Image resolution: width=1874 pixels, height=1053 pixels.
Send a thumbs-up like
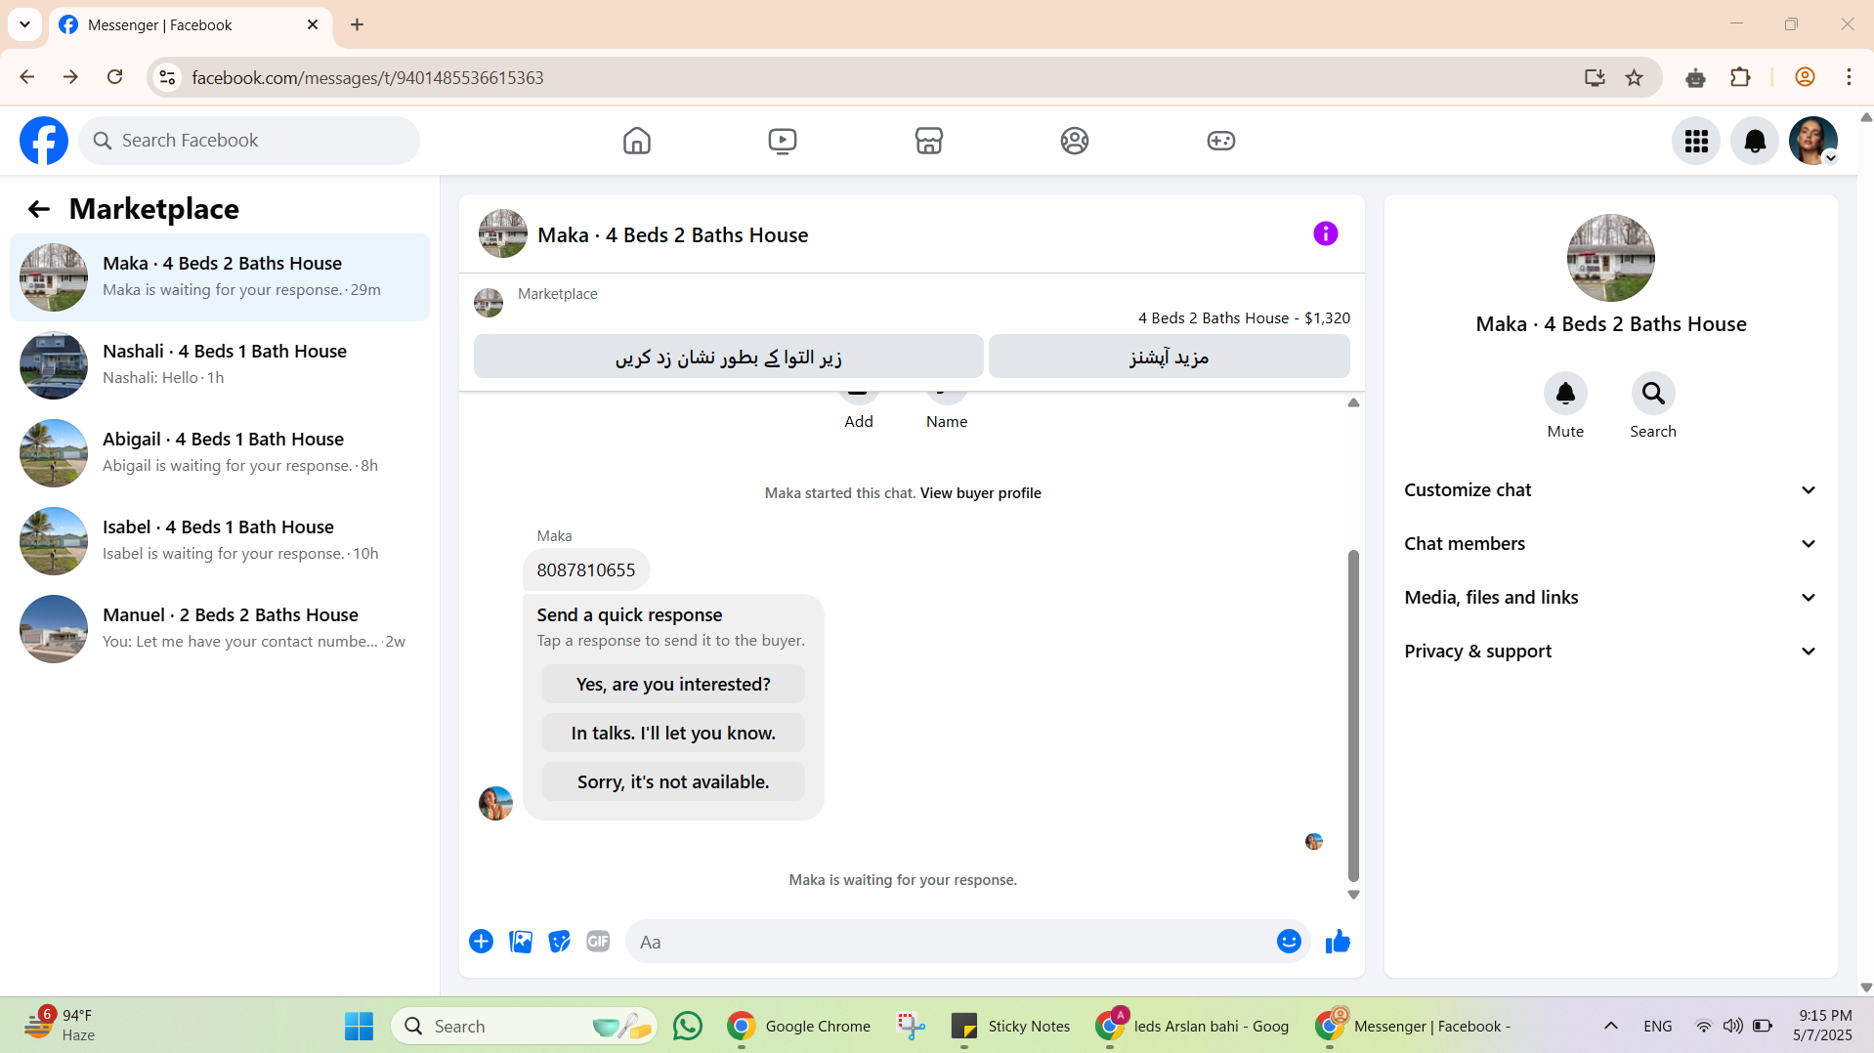pyautogui.click(x=1338, y=942)
